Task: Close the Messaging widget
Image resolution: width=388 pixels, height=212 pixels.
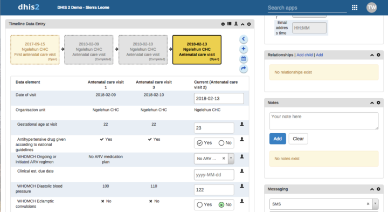Action: pyautogui.click(x=378, y=189)
